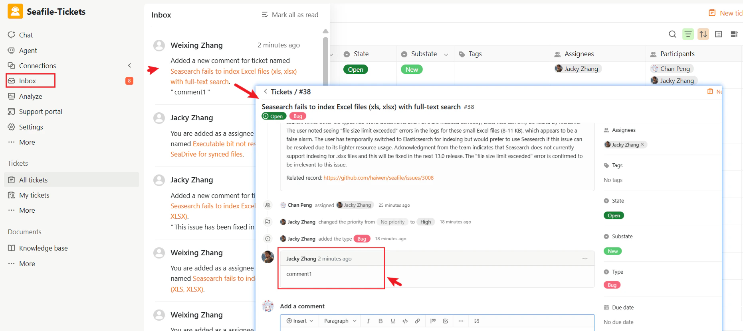
Task: Toggle bold formatting
Action: coord(380,321)
